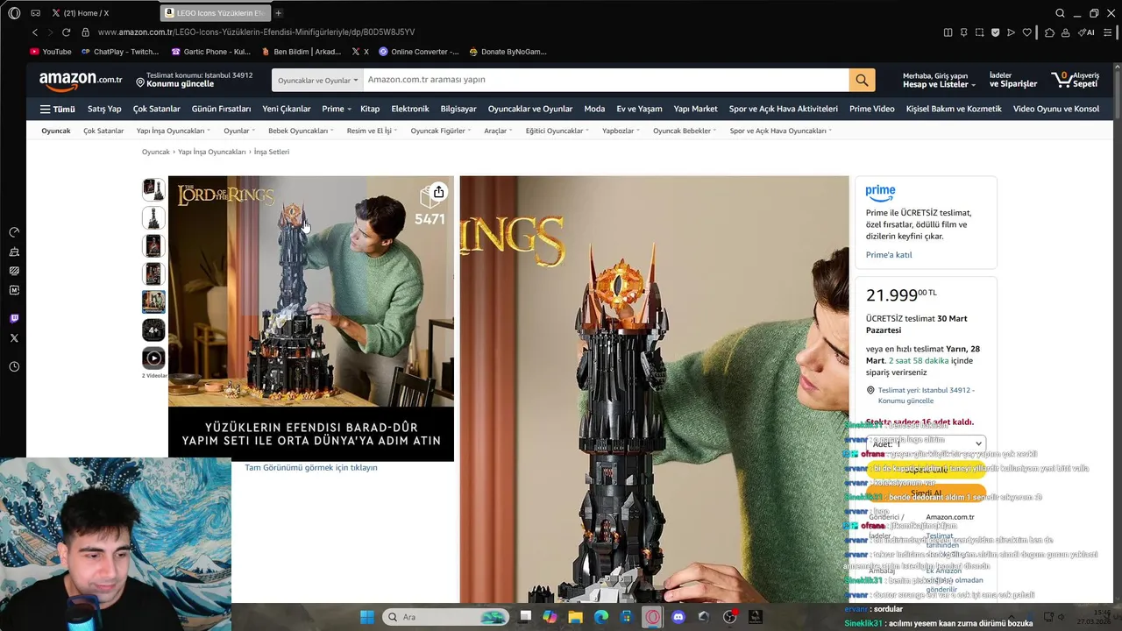Viewport: 1122px width, 631px height.
Task: Click İnşa Setleri breadcrumb
Action: pos(272,152)
